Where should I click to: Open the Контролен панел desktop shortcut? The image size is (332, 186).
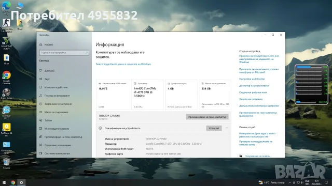point(6,145)
